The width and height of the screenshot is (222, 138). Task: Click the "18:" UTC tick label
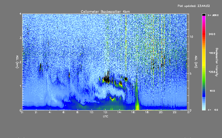tap(147, 112)
